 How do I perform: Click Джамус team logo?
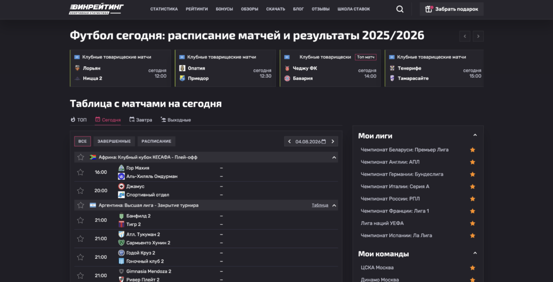(122, 186)
